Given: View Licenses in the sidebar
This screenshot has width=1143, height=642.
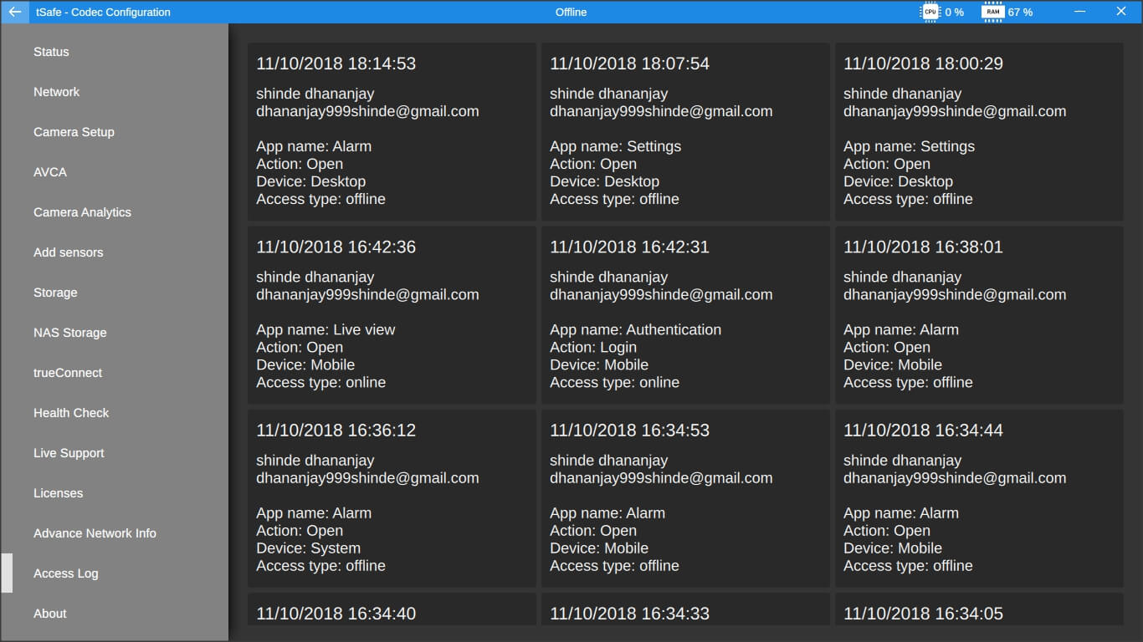Looking at the screenshot, I should [x=58, y=493].
